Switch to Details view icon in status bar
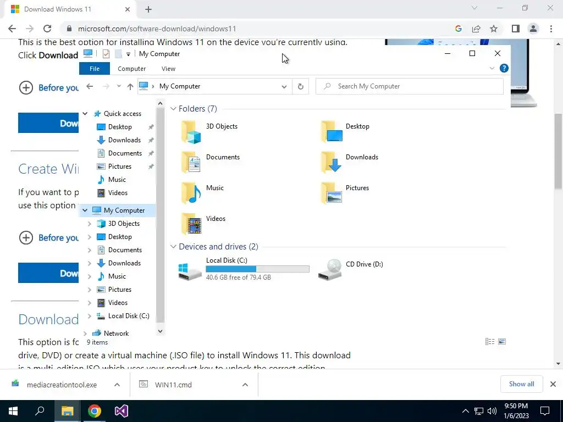This screenshot has height=422, width=563. 490,342
